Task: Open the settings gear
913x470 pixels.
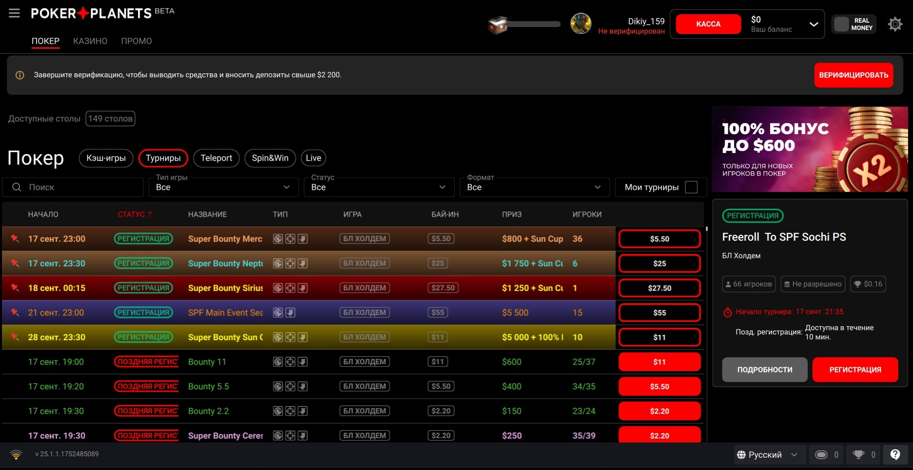Action: coord(895,24)
